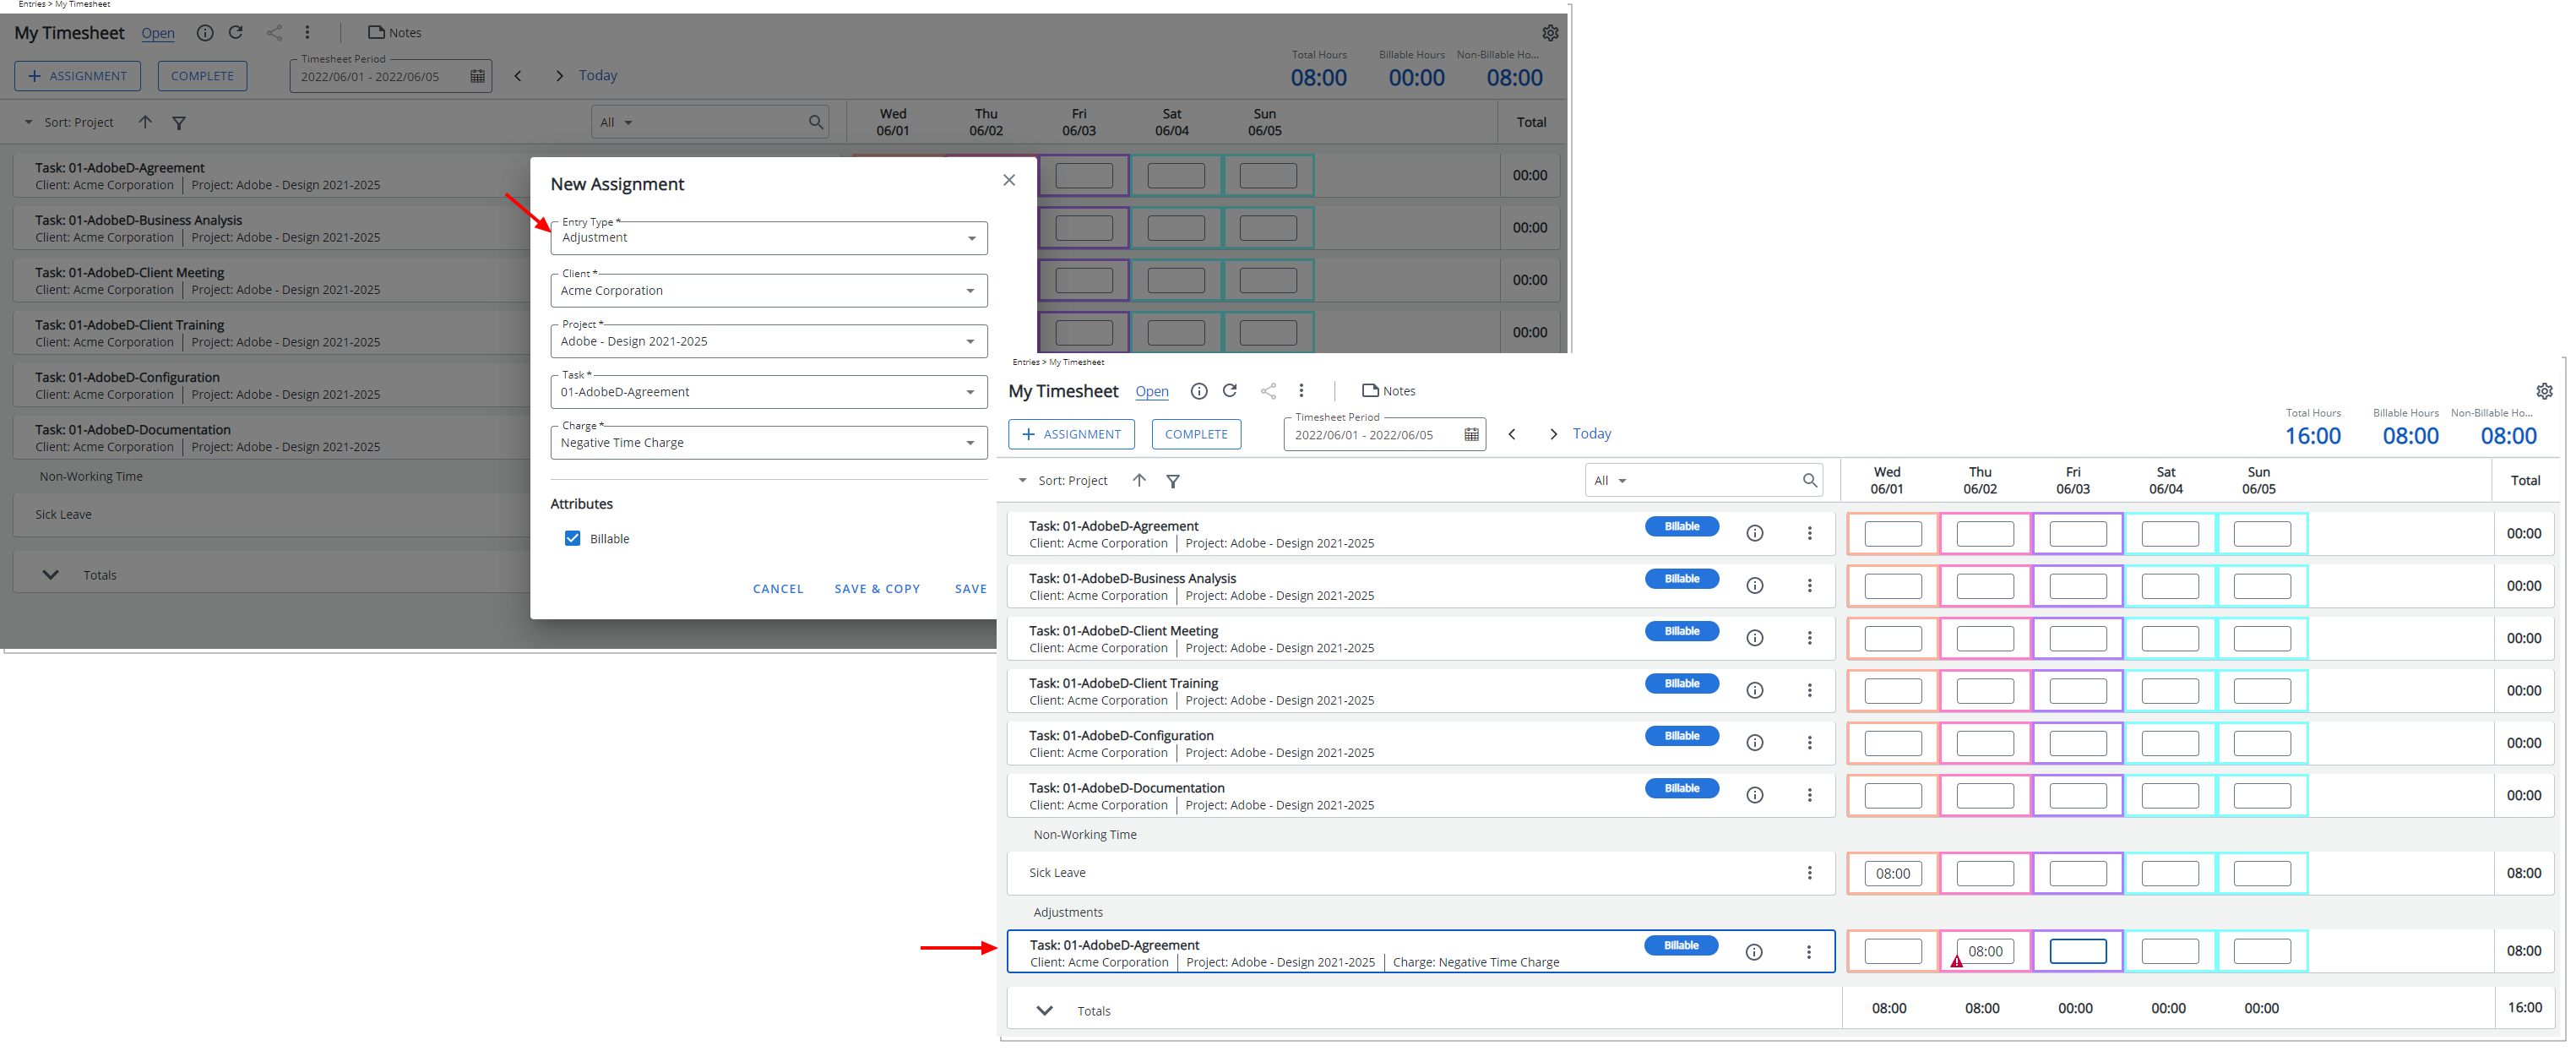
Task: Open filter icon in right timesheet
Action: (x=1173, y=481)
